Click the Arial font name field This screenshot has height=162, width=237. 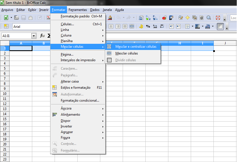(31, 26)
